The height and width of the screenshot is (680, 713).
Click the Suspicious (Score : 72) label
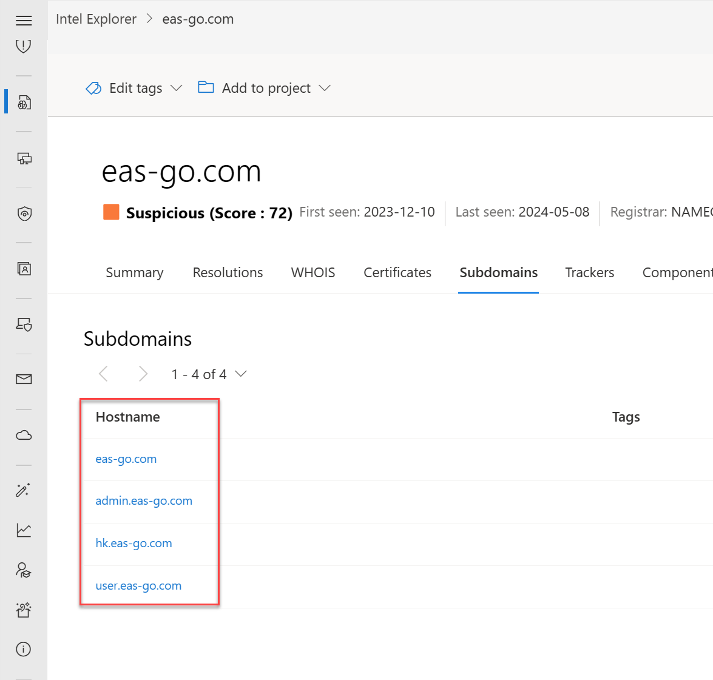click(x=209, y=213)
